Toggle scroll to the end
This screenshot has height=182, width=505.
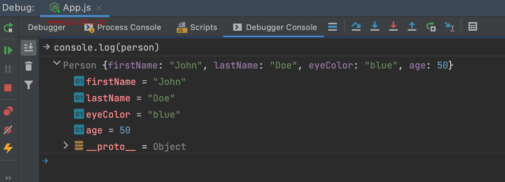[x=29, y=47]
